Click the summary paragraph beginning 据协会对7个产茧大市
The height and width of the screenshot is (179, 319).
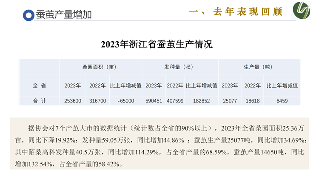159,145
